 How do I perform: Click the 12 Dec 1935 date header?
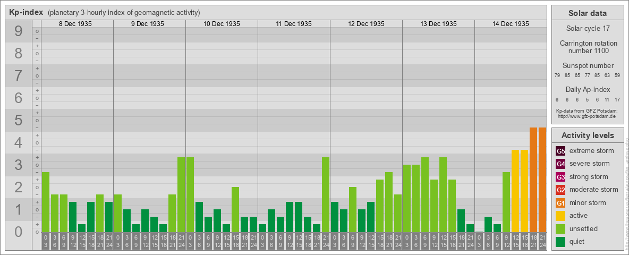coord(366,24)
